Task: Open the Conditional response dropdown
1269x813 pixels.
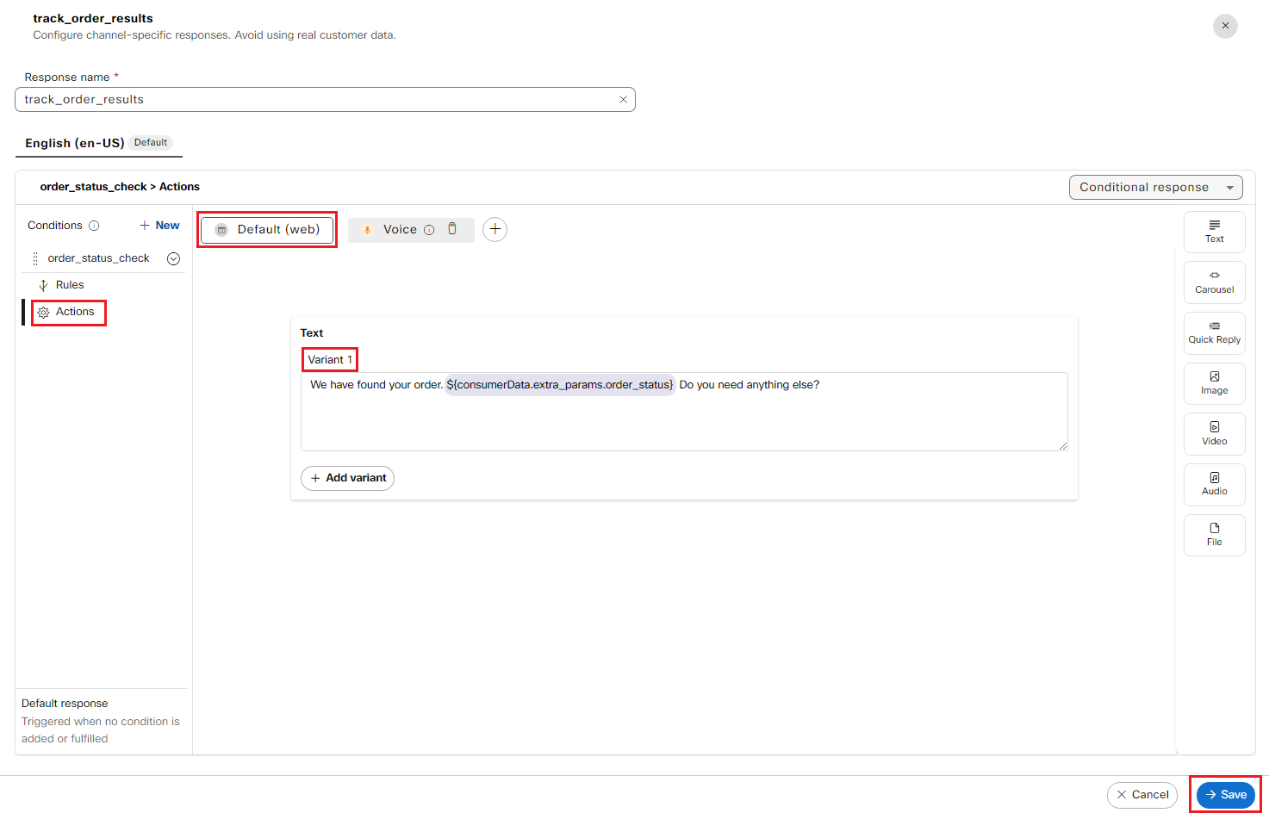Action: pyautogui.click(x=1155, y=187)
